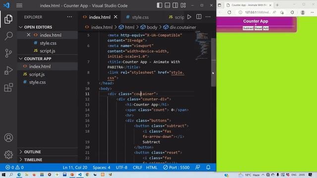Open the Accounts menu icon
317x178 pixels.
pos(8,137)
